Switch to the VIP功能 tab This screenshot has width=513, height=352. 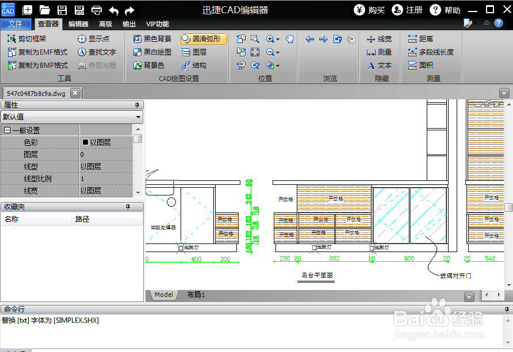(x=158, y=24)
